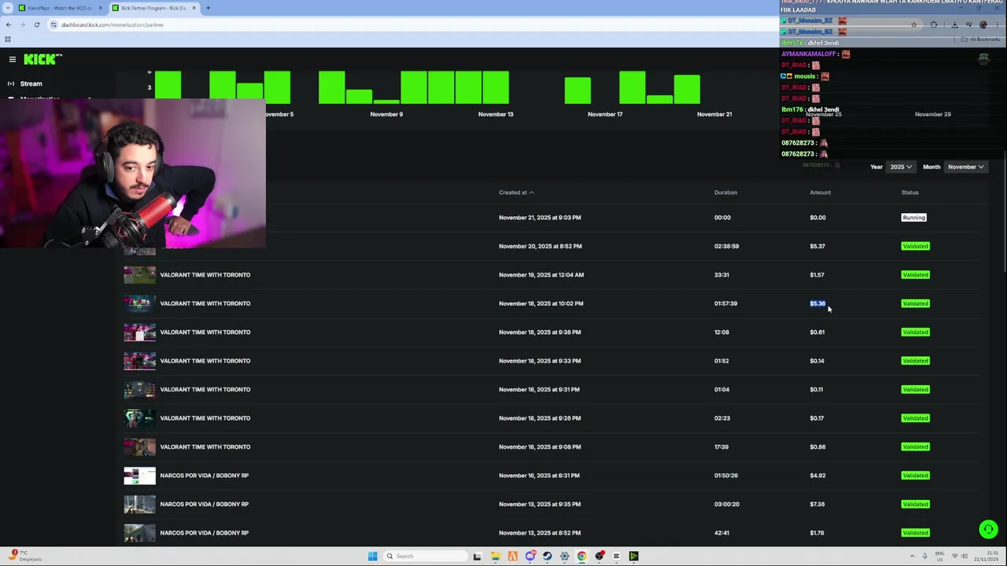Image resolution: width=1007 pixels, height=566 pixels.
Task: Open the Kick hamburger menu
Action: 13,59
